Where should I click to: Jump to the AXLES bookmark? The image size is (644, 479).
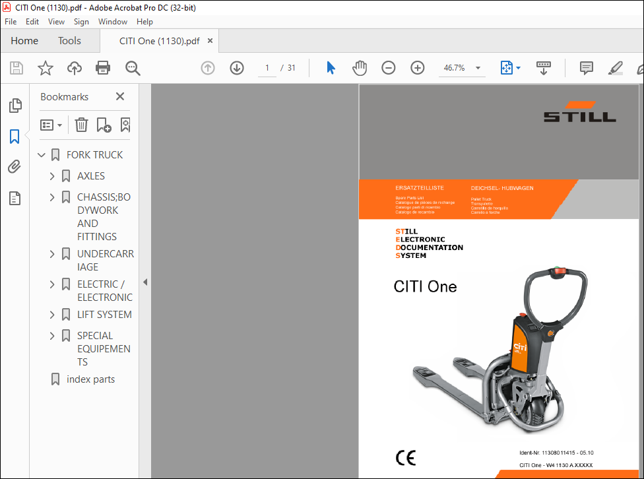coord(91,176)
